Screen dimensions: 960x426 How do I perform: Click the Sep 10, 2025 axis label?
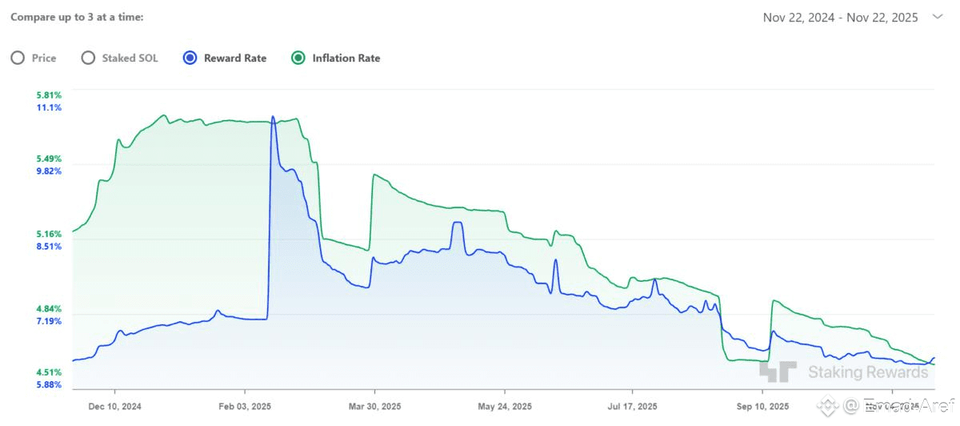pyautogui.click(x=762, y=405)
